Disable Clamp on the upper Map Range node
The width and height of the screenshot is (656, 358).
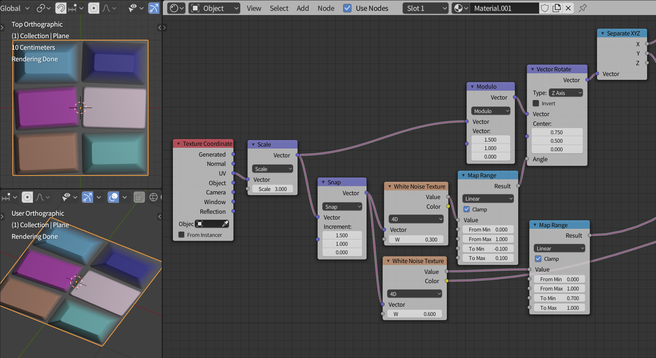pyautogui.click(x=467, y=209)
